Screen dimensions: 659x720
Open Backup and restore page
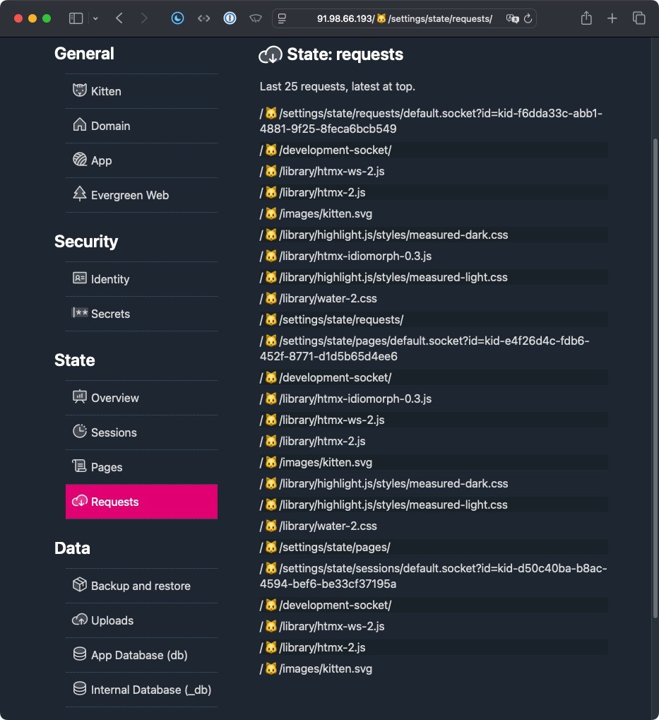click(140, 586)
